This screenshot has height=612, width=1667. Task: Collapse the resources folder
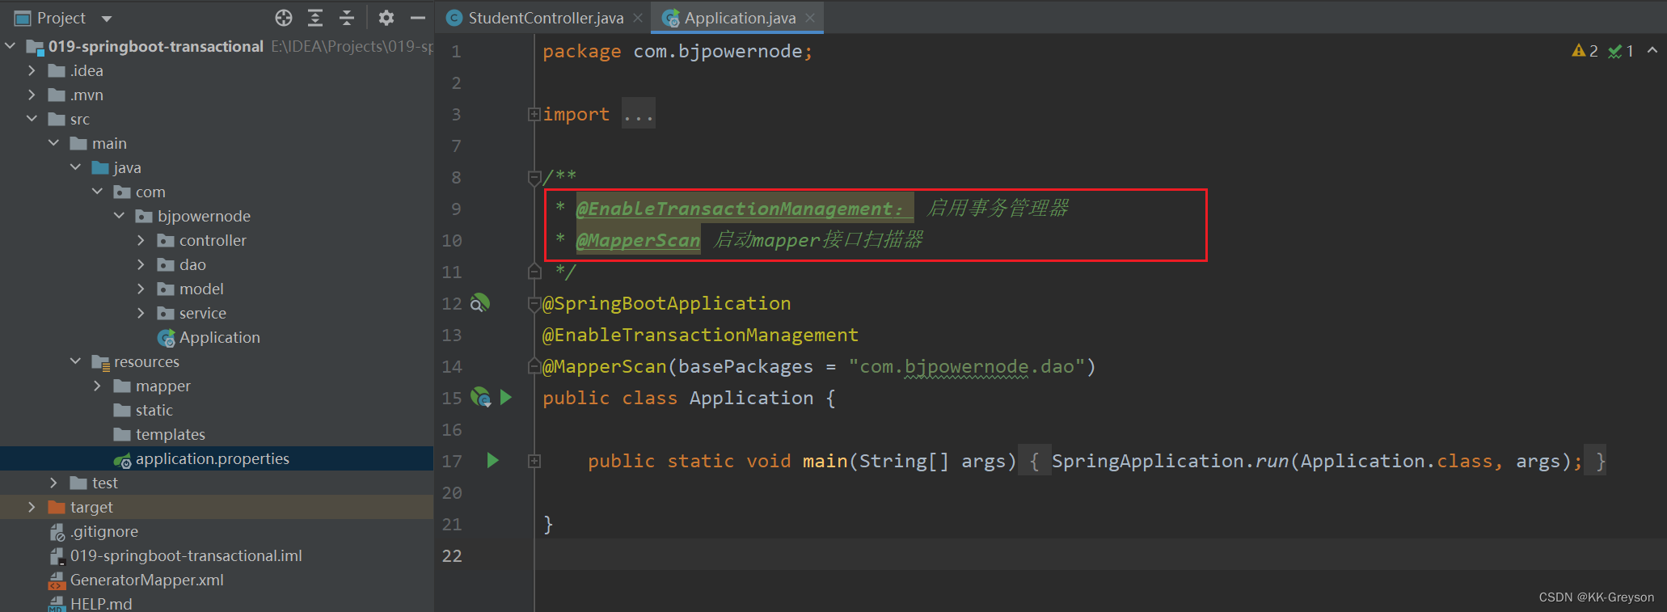tap(75, 361)
